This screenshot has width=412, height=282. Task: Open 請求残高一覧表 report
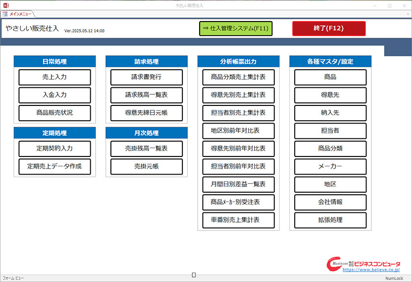(147, 95)
